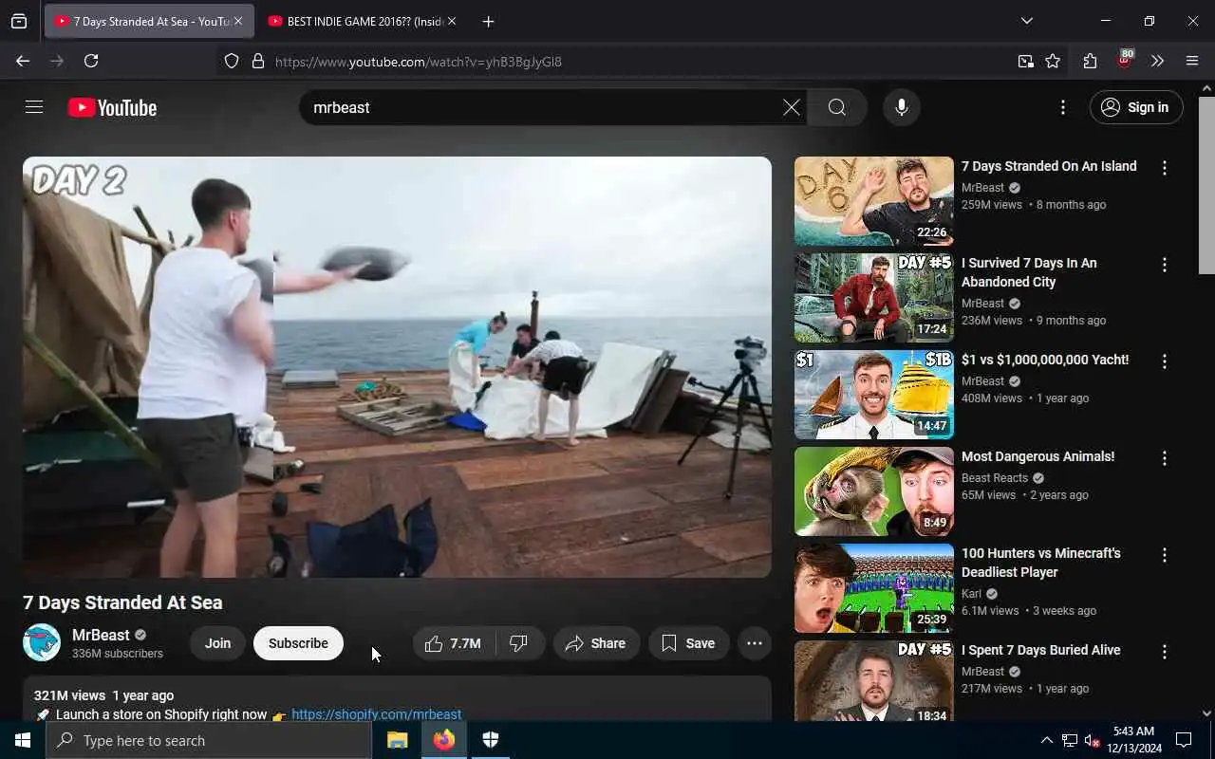The width and height of the screenshot is (1215, 759).
Task: Close the 7 Days Stranded At Sea tab
Action: point(238,21)
